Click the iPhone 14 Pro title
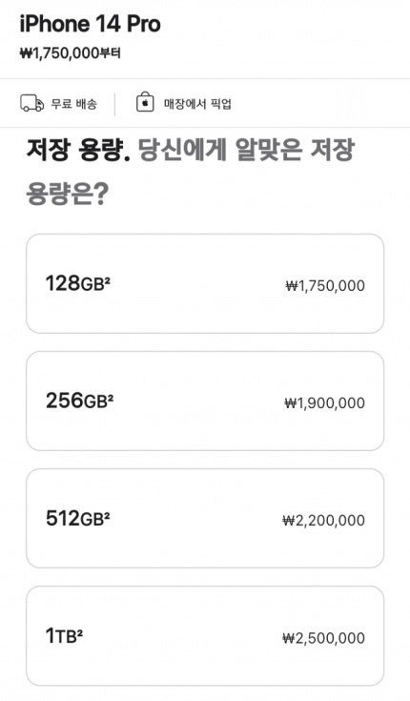410x701 pixels. [x=90, y=24]
